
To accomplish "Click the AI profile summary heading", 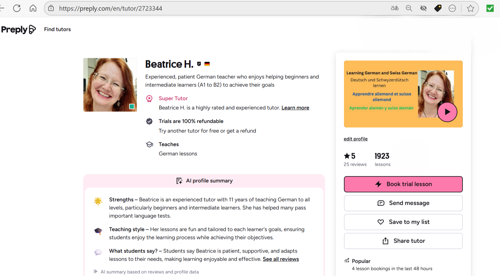I will (209, 181).
